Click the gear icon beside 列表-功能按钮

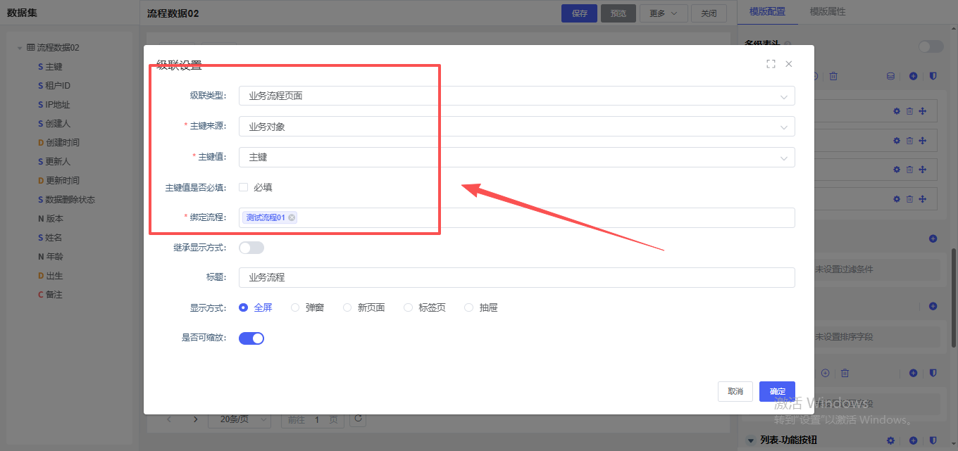coord(890,440)
